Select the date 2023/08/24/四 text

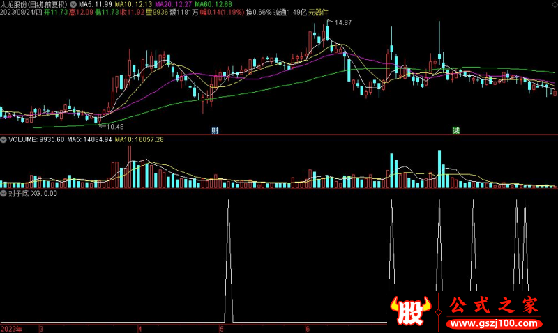(x=21, y=13)
